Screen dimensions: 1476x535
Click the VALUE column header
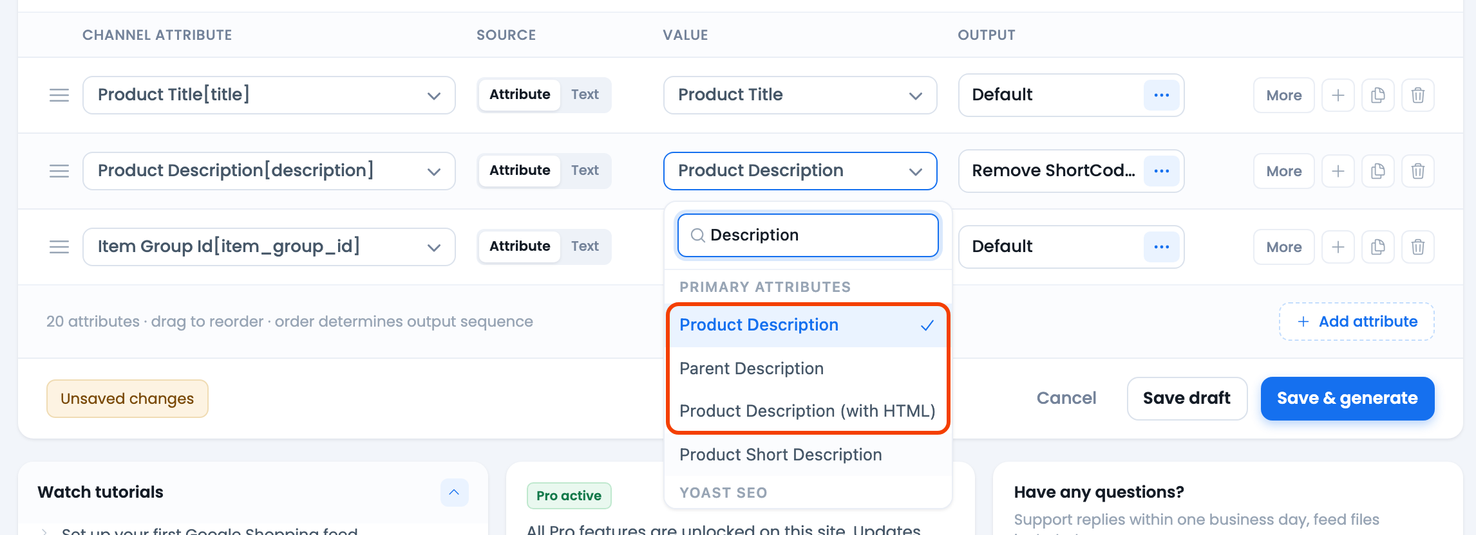point(685,35)
